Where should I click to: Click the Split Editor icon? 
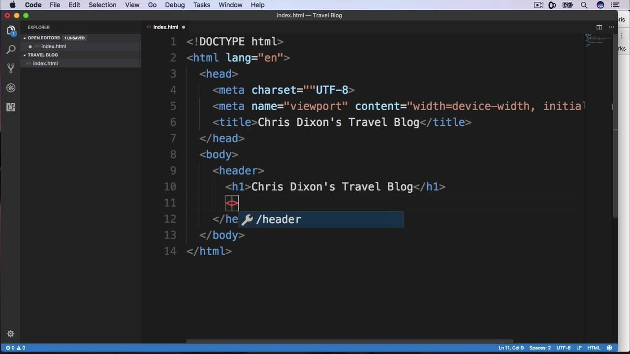pos(599,27)
